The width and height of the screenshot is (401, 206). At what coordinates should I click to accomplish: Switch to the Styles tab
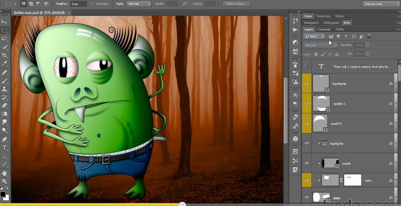coord(339,16)
